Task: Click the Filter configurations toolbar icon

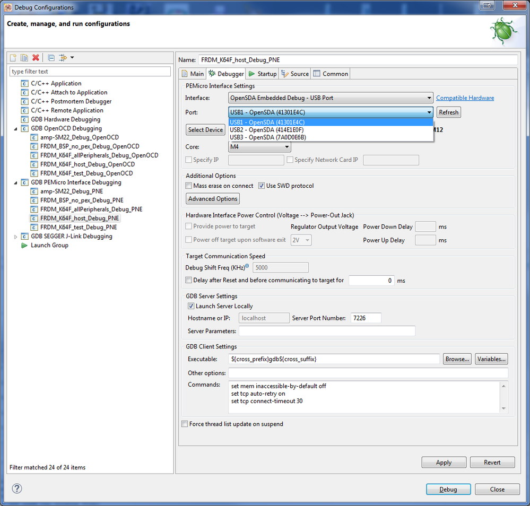Action: coord(63,58)
